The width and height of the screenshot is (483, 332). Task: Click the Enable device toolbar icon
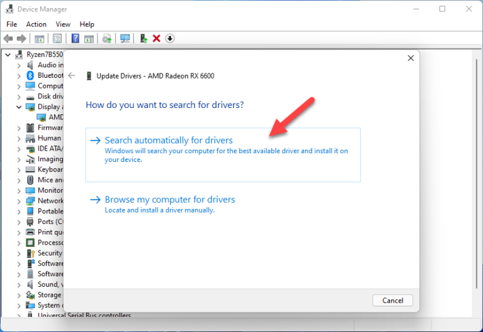click(143, 38)
